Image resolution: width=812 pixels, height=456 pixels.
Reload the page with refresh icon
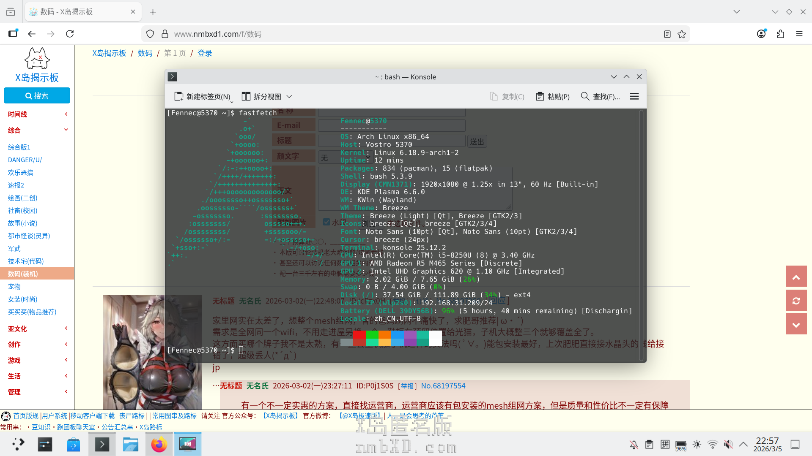70,34
